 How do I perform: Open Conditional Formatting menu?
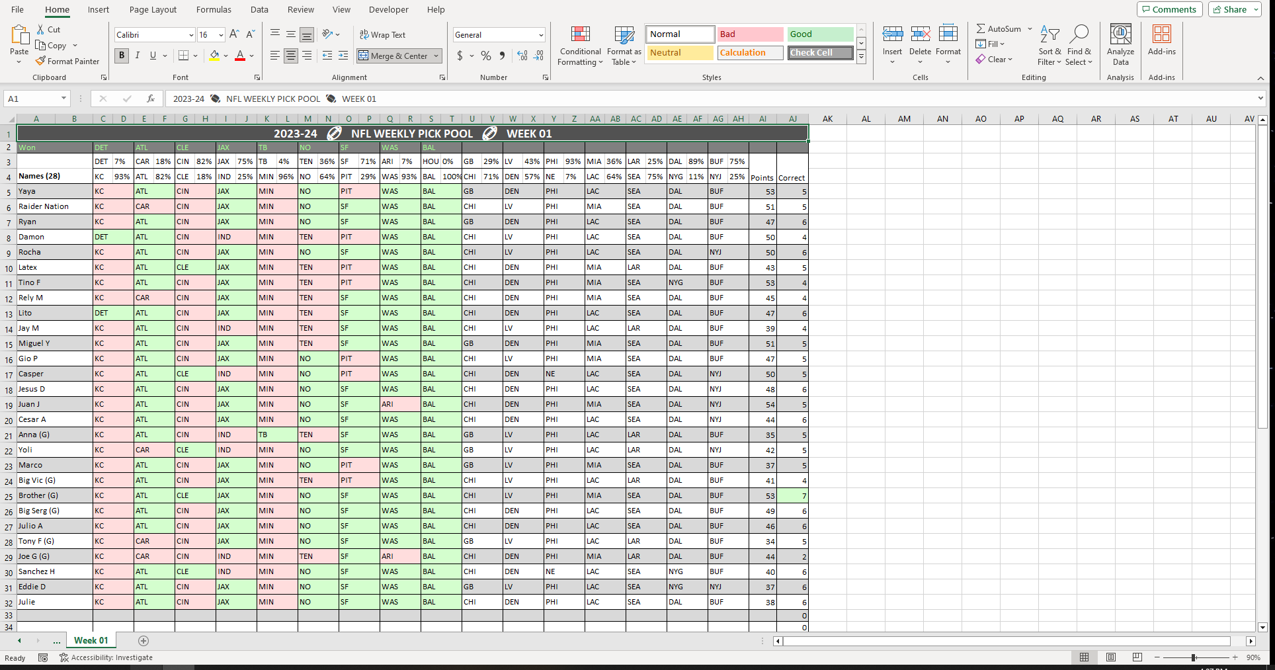point(580,46)
